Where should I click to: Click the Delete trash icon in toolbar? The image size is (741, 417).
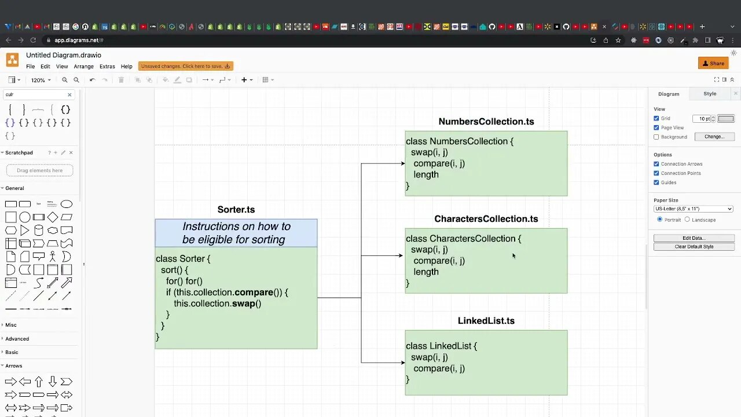pyautogui.click(x=121, y=80)
